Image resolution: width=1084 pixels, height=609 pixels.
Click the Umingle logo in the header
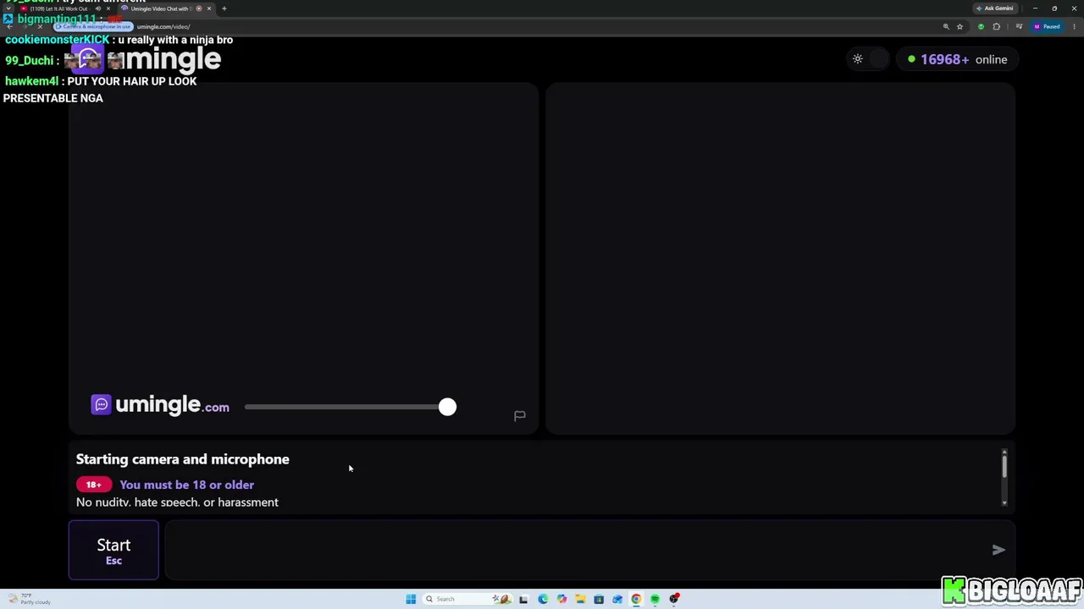[x=144, y=59]
